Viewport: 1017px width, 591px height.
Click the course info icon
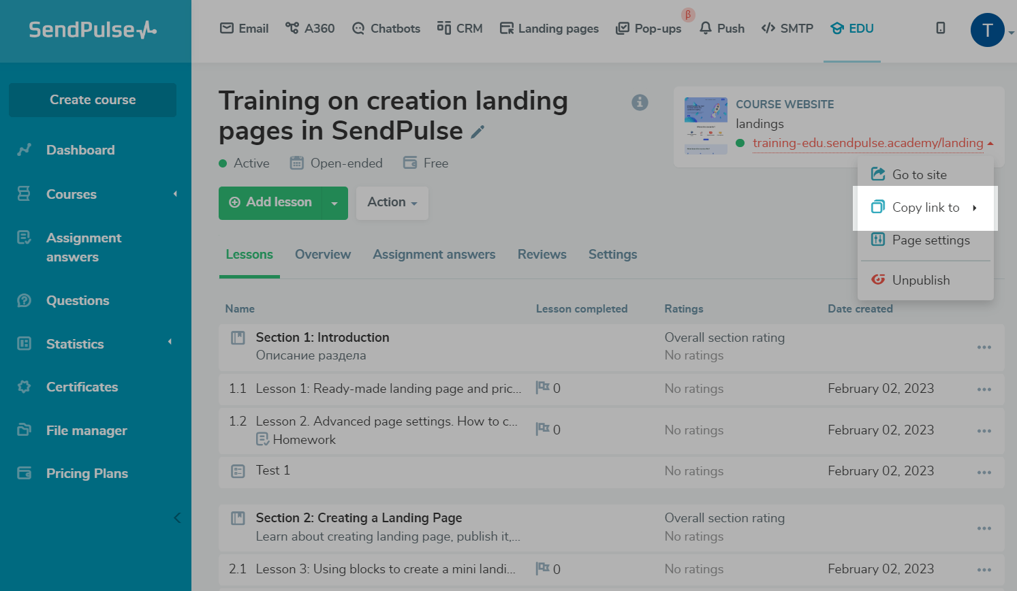[x=640, y=102]
